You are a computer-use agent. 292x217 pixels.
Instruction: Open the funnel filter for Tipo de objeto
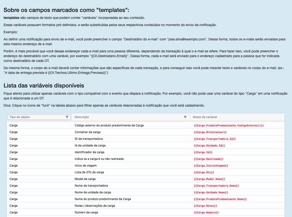67,117
